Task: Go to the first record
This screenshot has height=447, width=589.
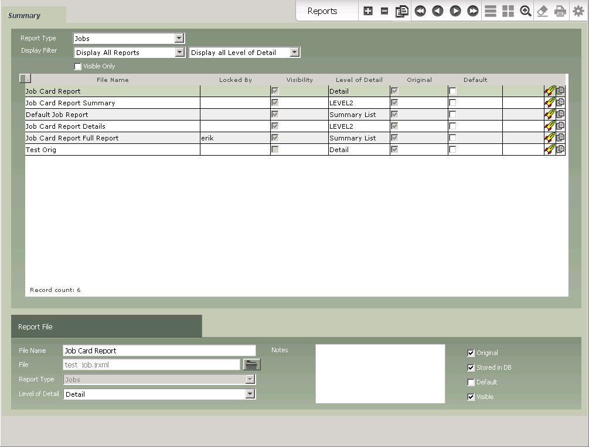Action: (420, 11)
